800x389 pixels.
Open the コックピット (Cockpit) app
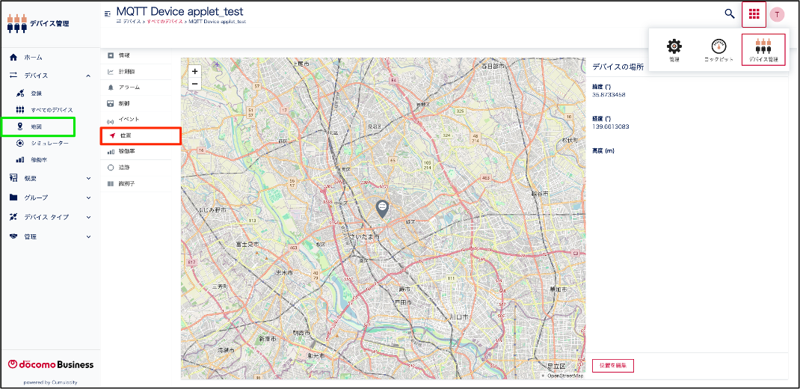coord(719,49)
